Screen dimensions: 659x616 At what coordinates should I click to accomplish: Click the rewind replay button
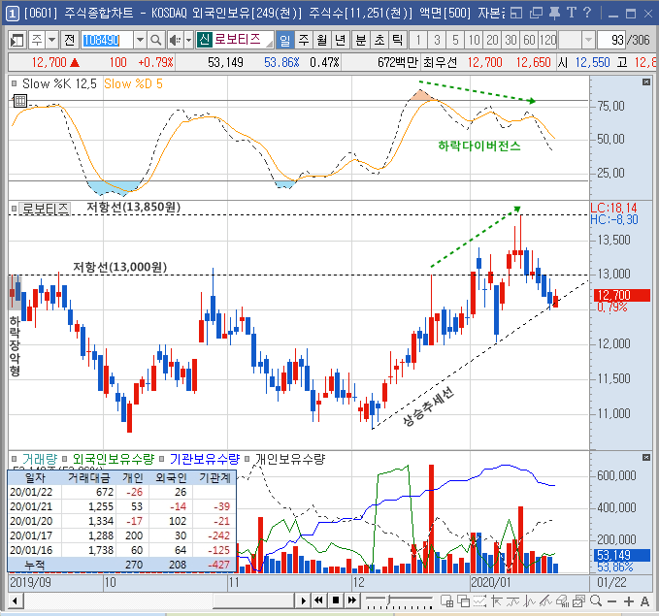[x=319, y=600]
